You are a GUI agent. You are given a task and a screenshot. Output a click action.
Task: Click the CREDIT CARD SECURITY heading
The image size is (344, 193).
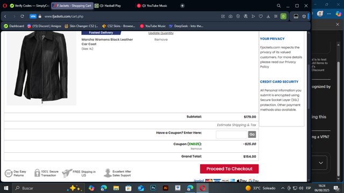coord(279,81)
